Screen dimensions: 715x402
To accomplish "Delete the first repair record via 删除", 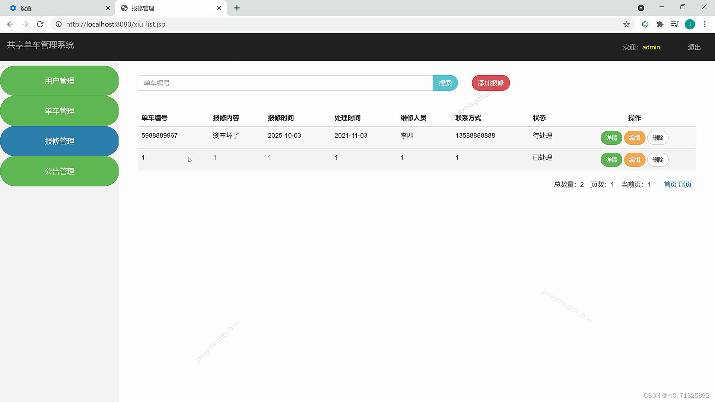I will tap(658, 138).
